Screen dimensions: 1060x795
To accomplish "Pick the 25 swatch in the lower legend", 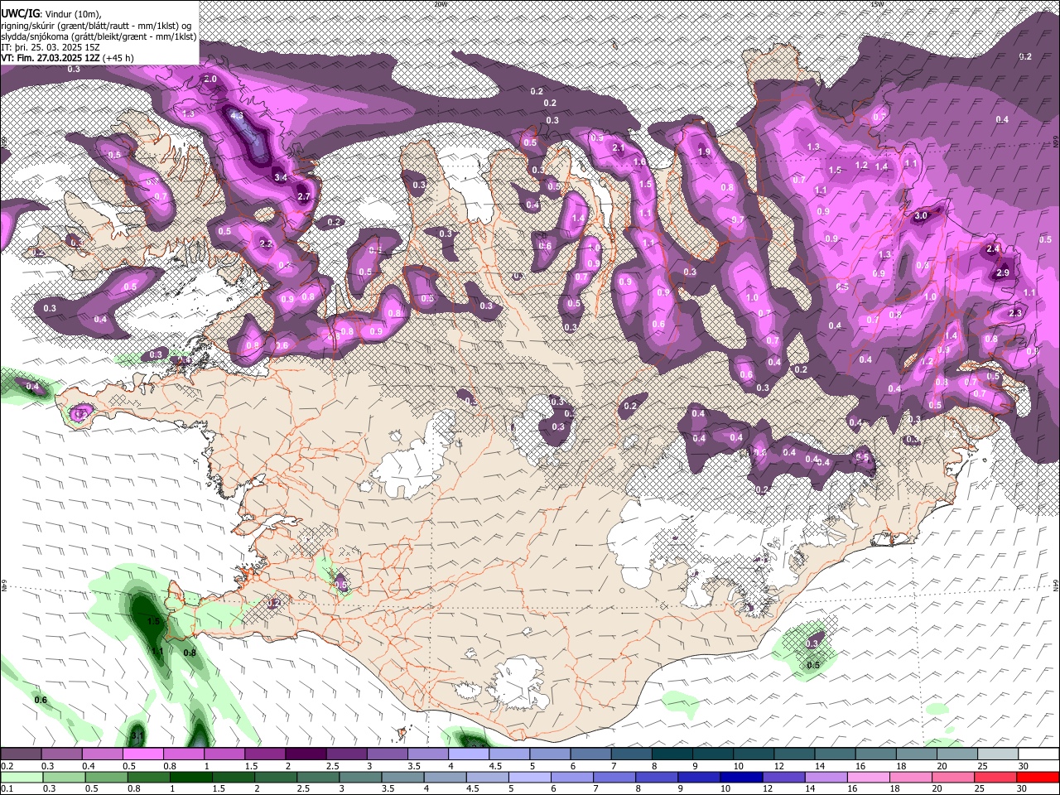I will coord(995,778).
